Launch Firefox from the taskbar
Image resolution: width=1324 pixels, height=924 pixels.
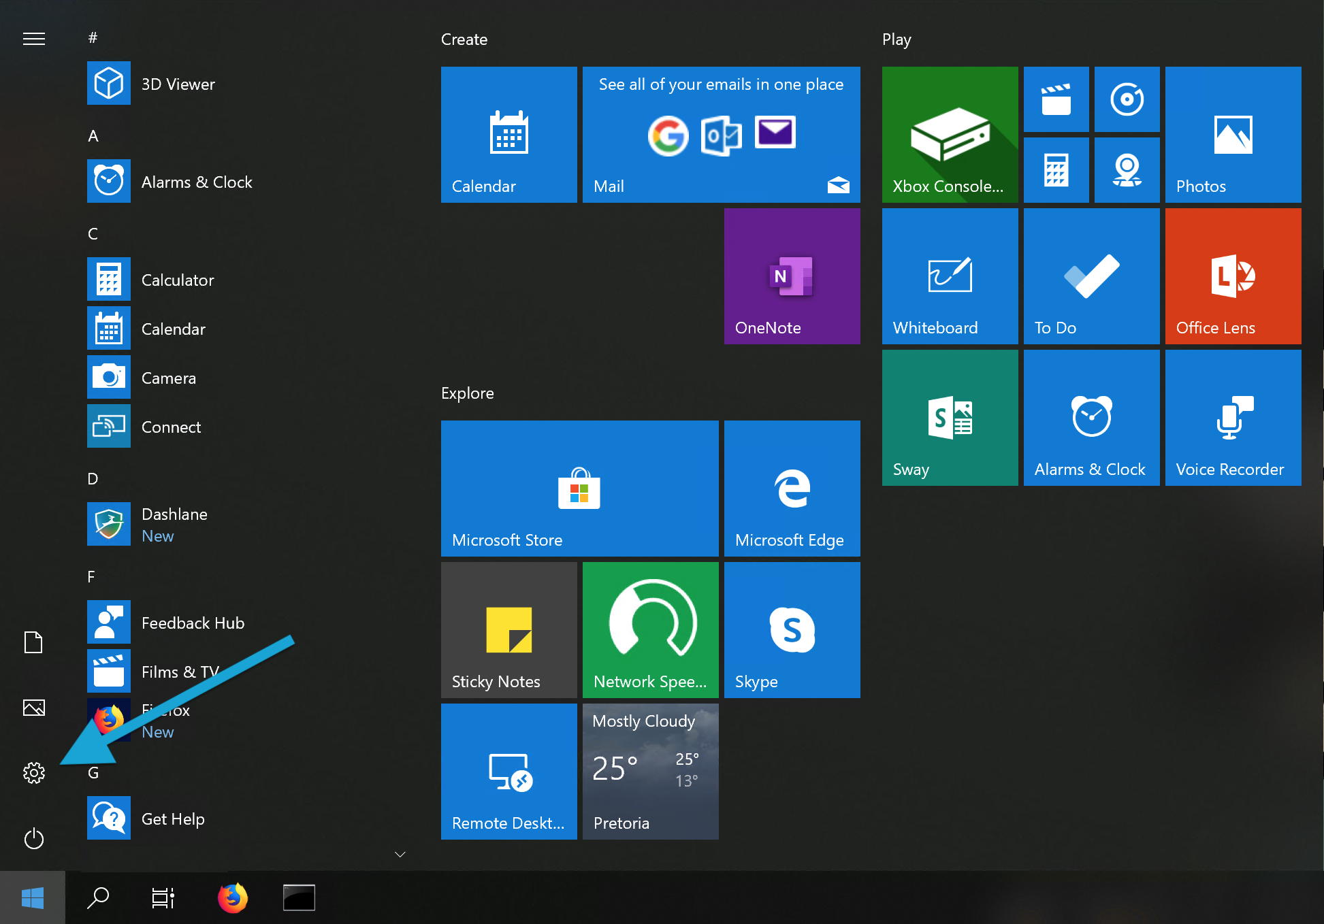click(x=233, y=897)
